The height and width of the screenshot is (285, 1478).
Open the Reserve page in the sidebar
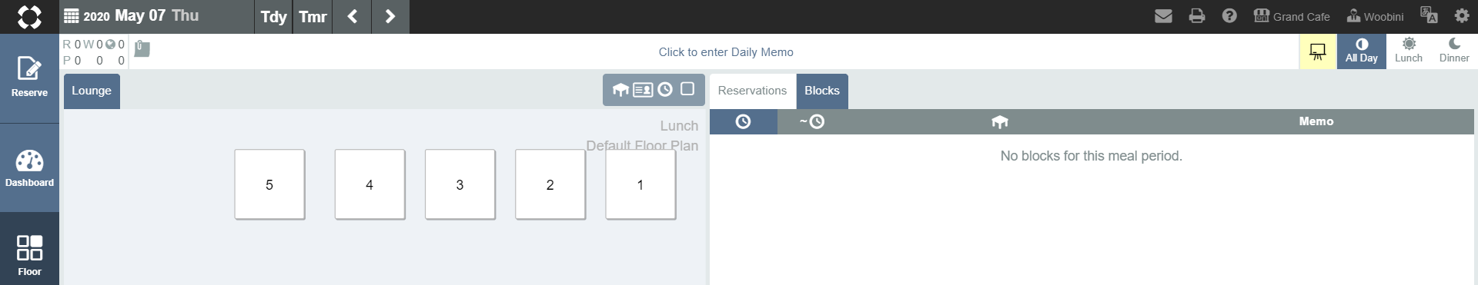point(29,78)
